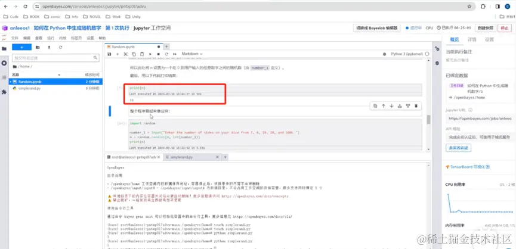
Task: Click the debugger bug icon near kernel name
Action: point(384,54)
